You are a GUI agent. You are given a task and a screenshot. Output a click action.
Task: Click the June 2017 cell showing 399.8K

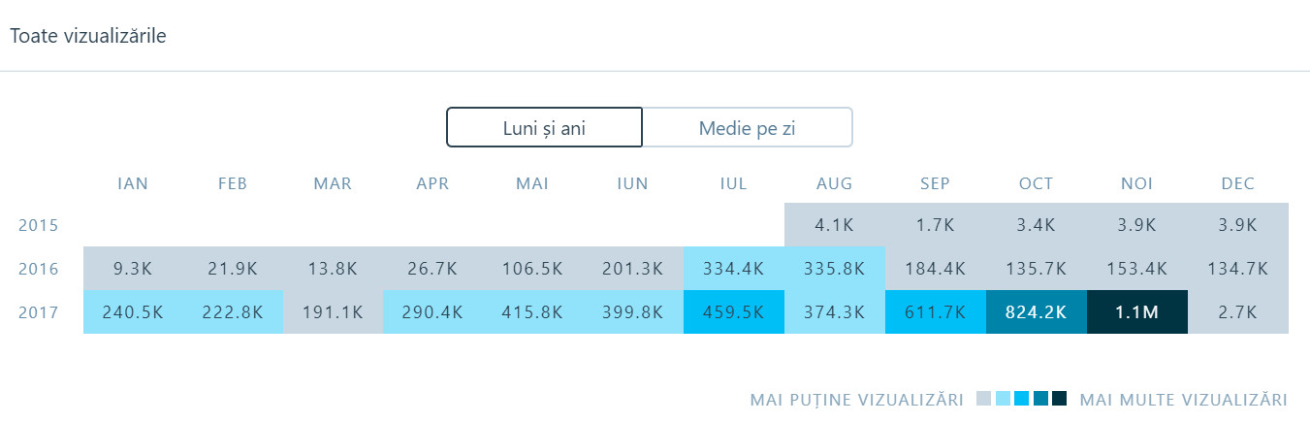click(633, 312)
